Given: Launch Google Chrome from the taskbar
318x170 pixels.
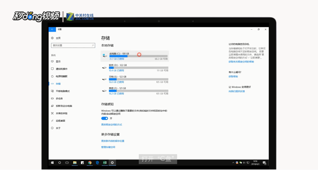Looking at the screenshot, I should (x=89, y=163).
